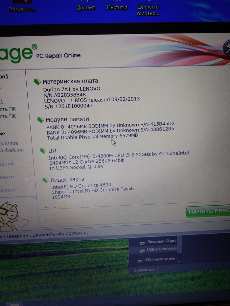Click the Модули памяти heading
Image resolution: width=230 pixels, height=306 pixels.
(x=67, y=119)
